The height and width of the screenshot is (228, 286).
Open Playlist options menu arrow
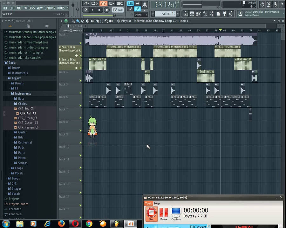coord(61,21)
